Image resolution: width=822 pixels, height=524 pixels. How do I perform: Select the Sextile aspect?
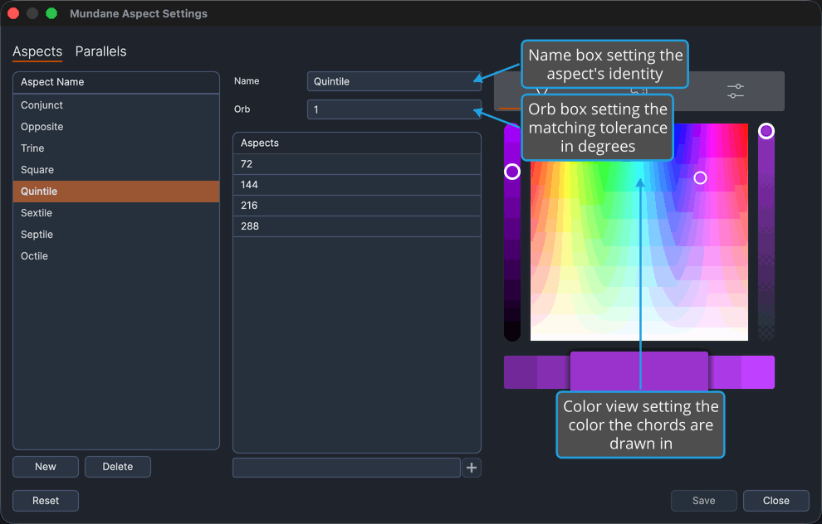[116, 213]
